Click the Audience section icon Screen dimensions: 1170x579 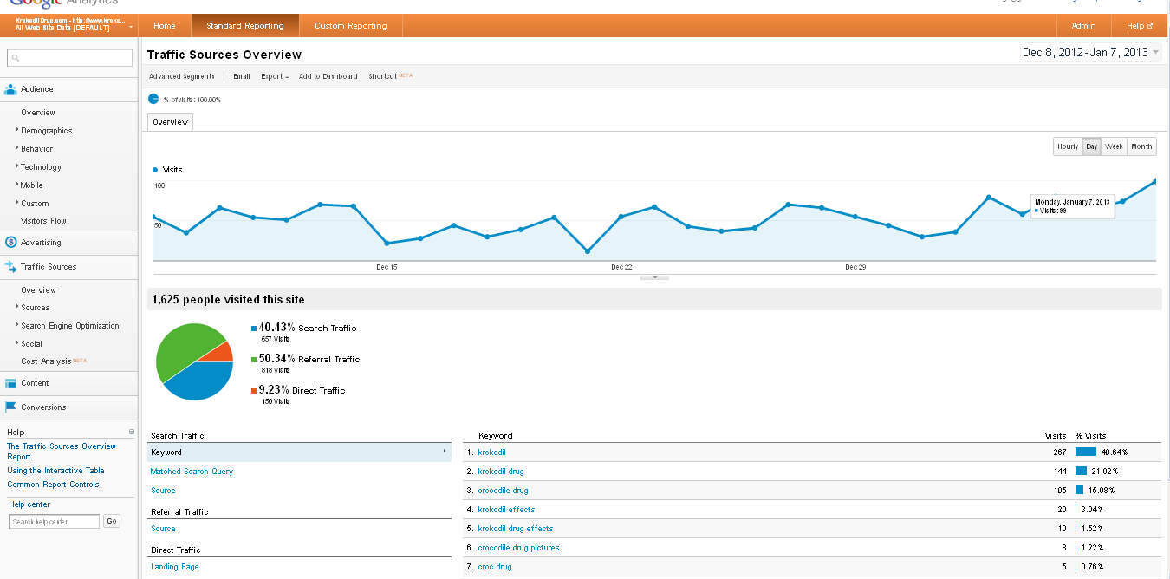(x=10, y=89)
